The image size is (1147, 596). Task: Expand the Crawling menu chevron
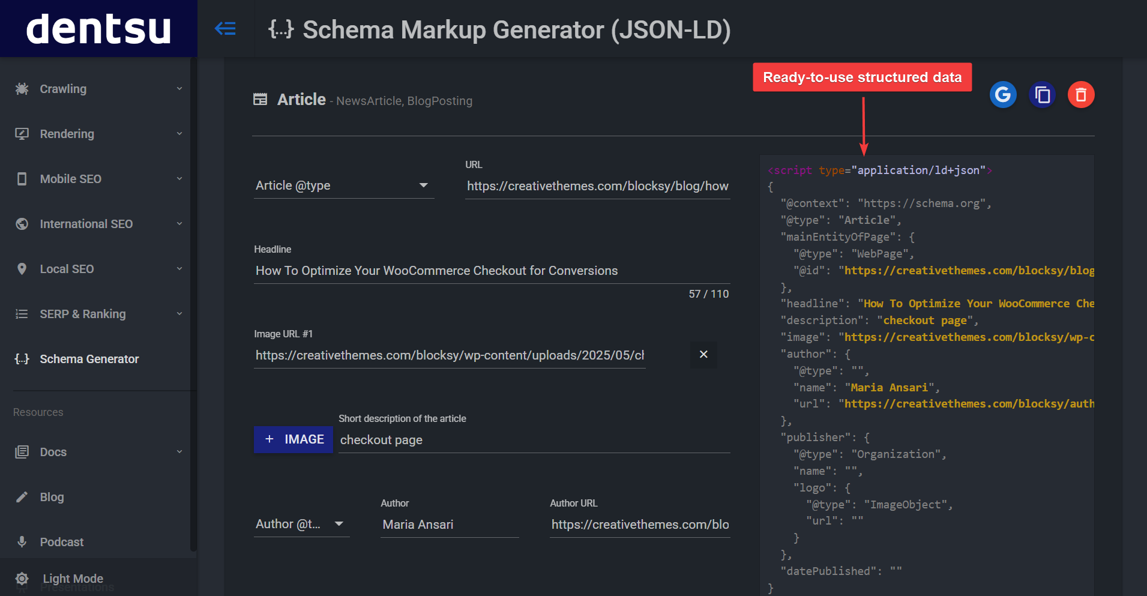pyautogui.click(x=179, y=89)
